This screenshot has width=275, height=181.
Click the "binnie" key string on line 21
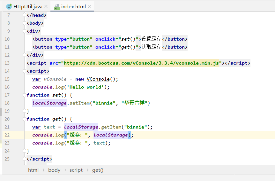click(136, 127)
